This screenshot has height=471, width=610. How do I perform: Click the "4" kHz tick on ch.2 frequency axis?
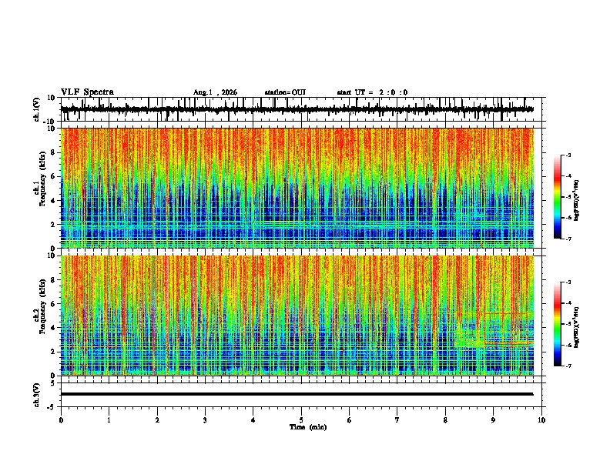click(53, 328)
